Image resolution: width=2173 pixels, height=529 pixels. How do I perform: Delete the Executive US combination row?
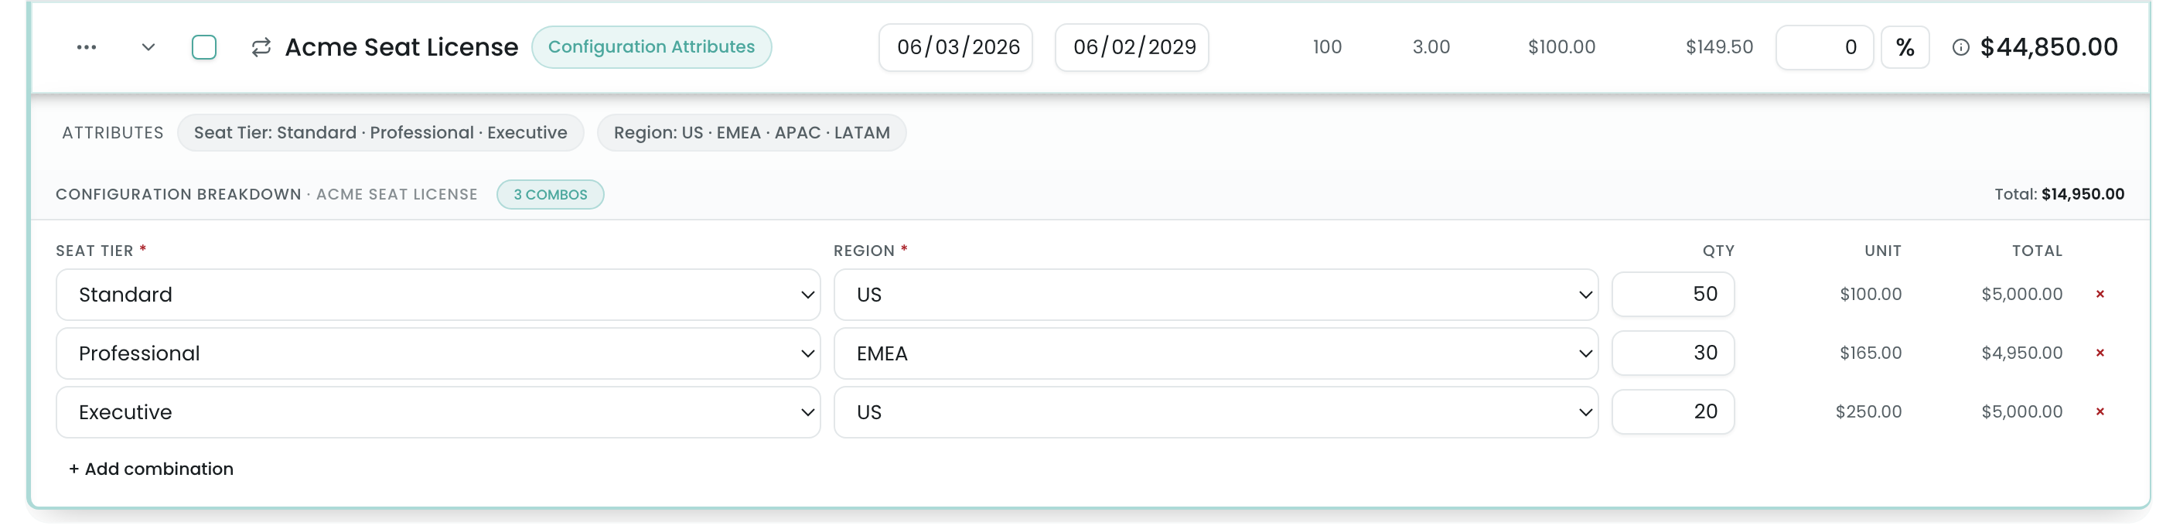2100,412
